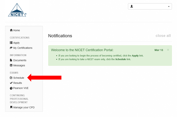Click the checkmark icon beside Results
The width and height of the screenshot is (177, 118).
[x=11, y=83]
